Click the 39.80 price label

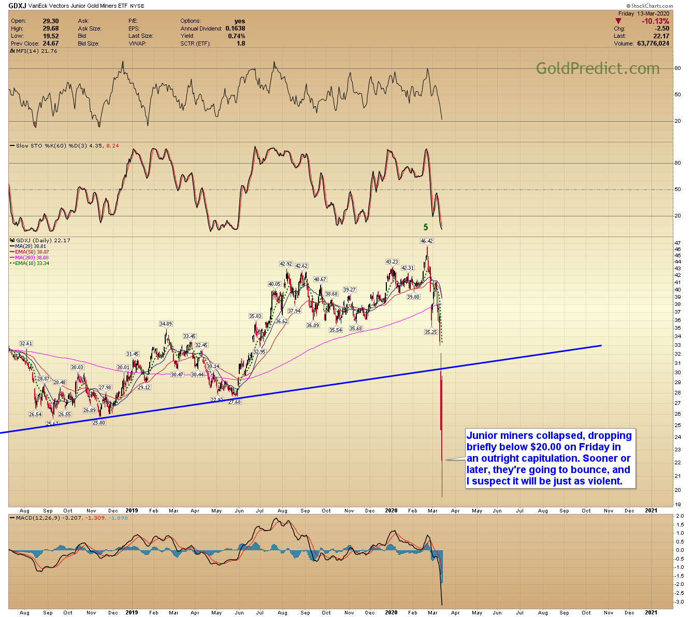(413, 297)
